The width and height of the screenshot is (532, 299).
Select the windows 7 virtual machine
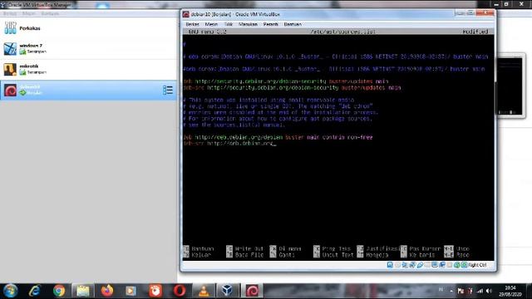point(88,48)
